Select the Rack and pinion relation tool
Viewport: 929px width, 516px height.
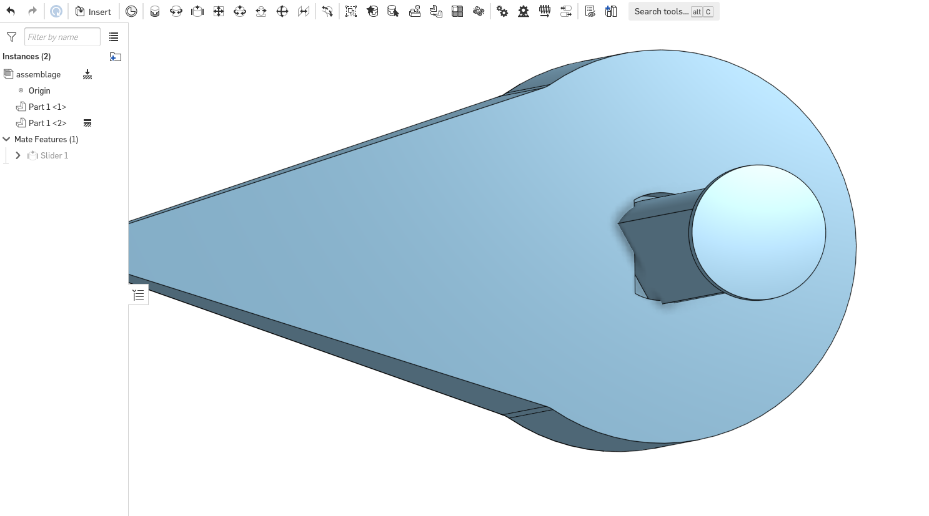524,11
